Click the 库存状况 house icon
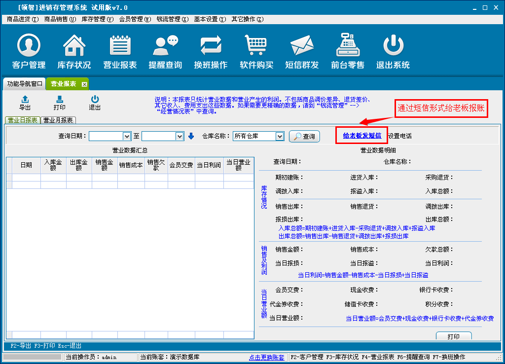 (x=74, y=46)
